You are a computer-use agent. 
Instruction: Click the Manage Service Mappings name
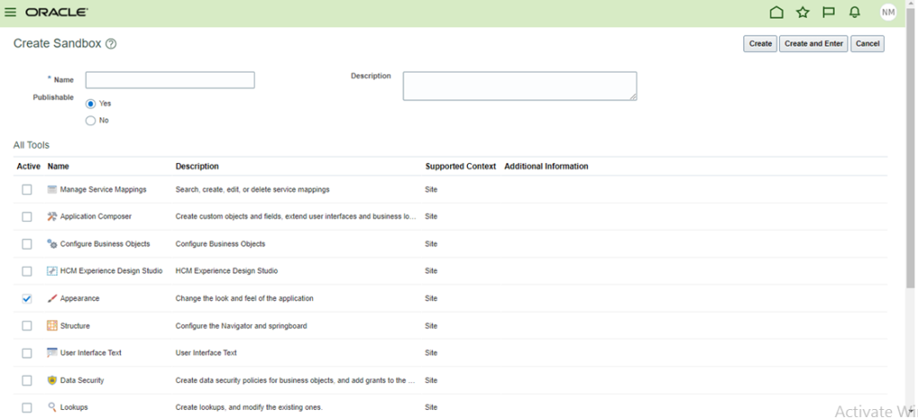click(x=103, y=190)
